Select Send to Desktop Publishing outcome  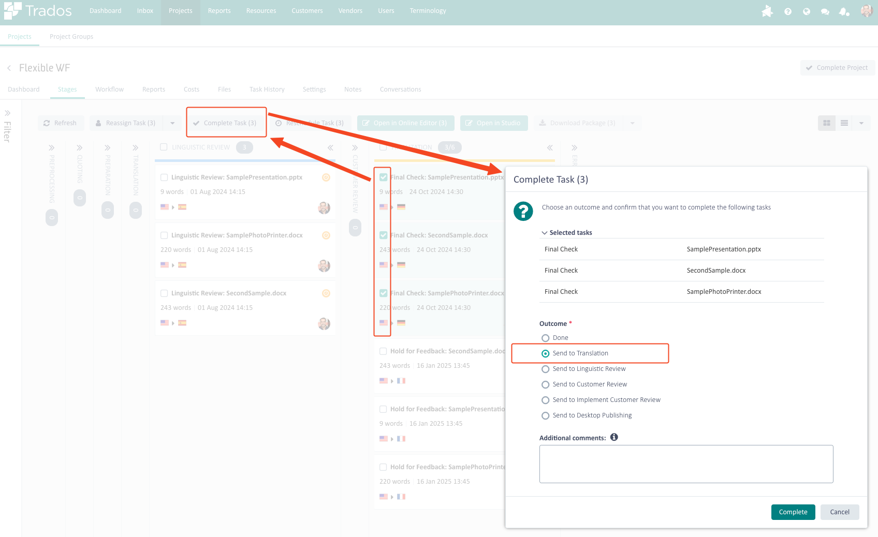545,415
